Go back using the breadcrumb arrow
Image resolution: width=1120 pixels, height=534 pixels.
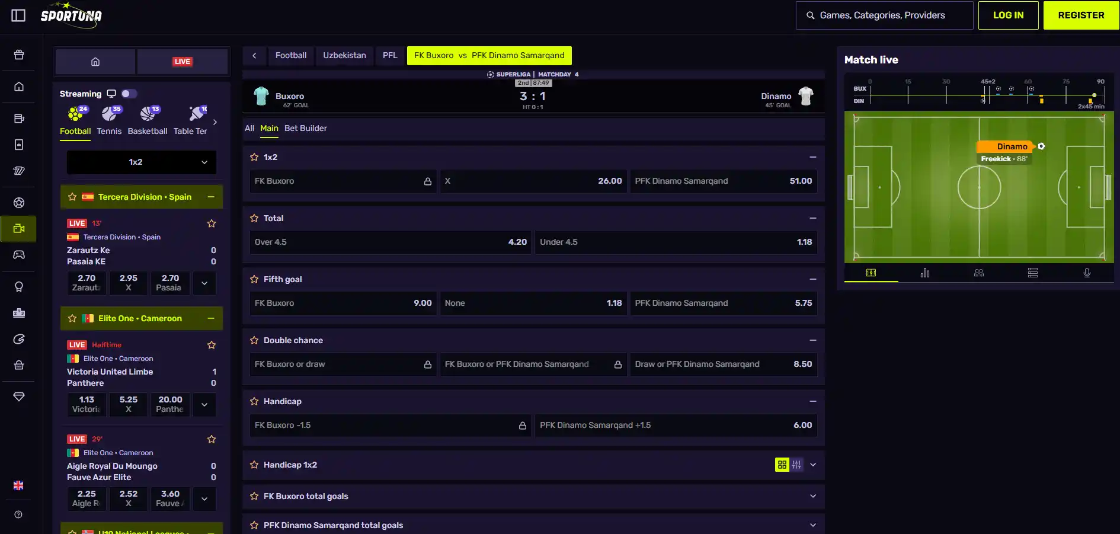coord(254,56)
